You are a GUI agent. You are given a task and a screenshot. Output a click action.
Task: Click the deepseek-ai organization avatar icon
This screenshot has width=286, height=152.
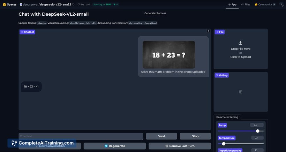pos(21,5)
